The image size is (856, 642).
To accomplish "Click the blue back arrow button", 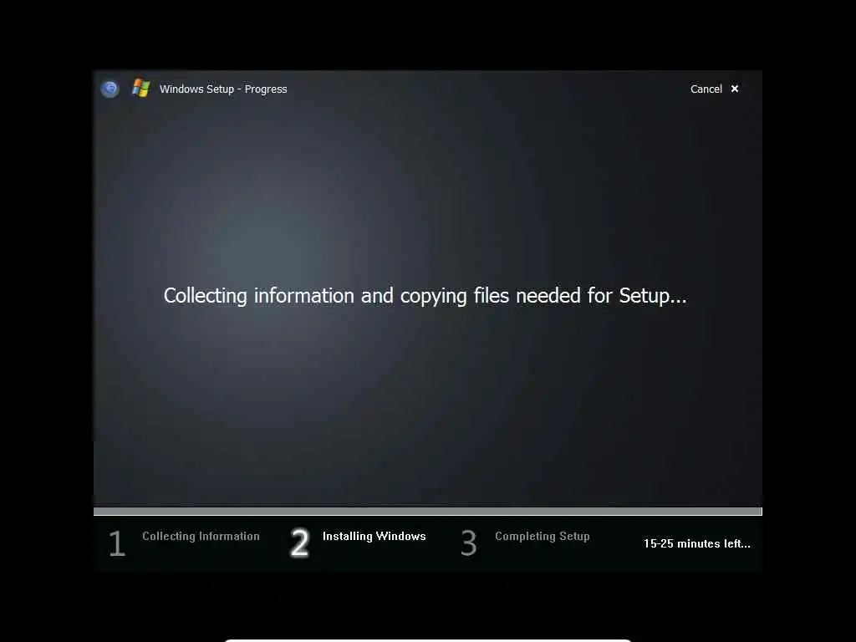I will point(110,89).
